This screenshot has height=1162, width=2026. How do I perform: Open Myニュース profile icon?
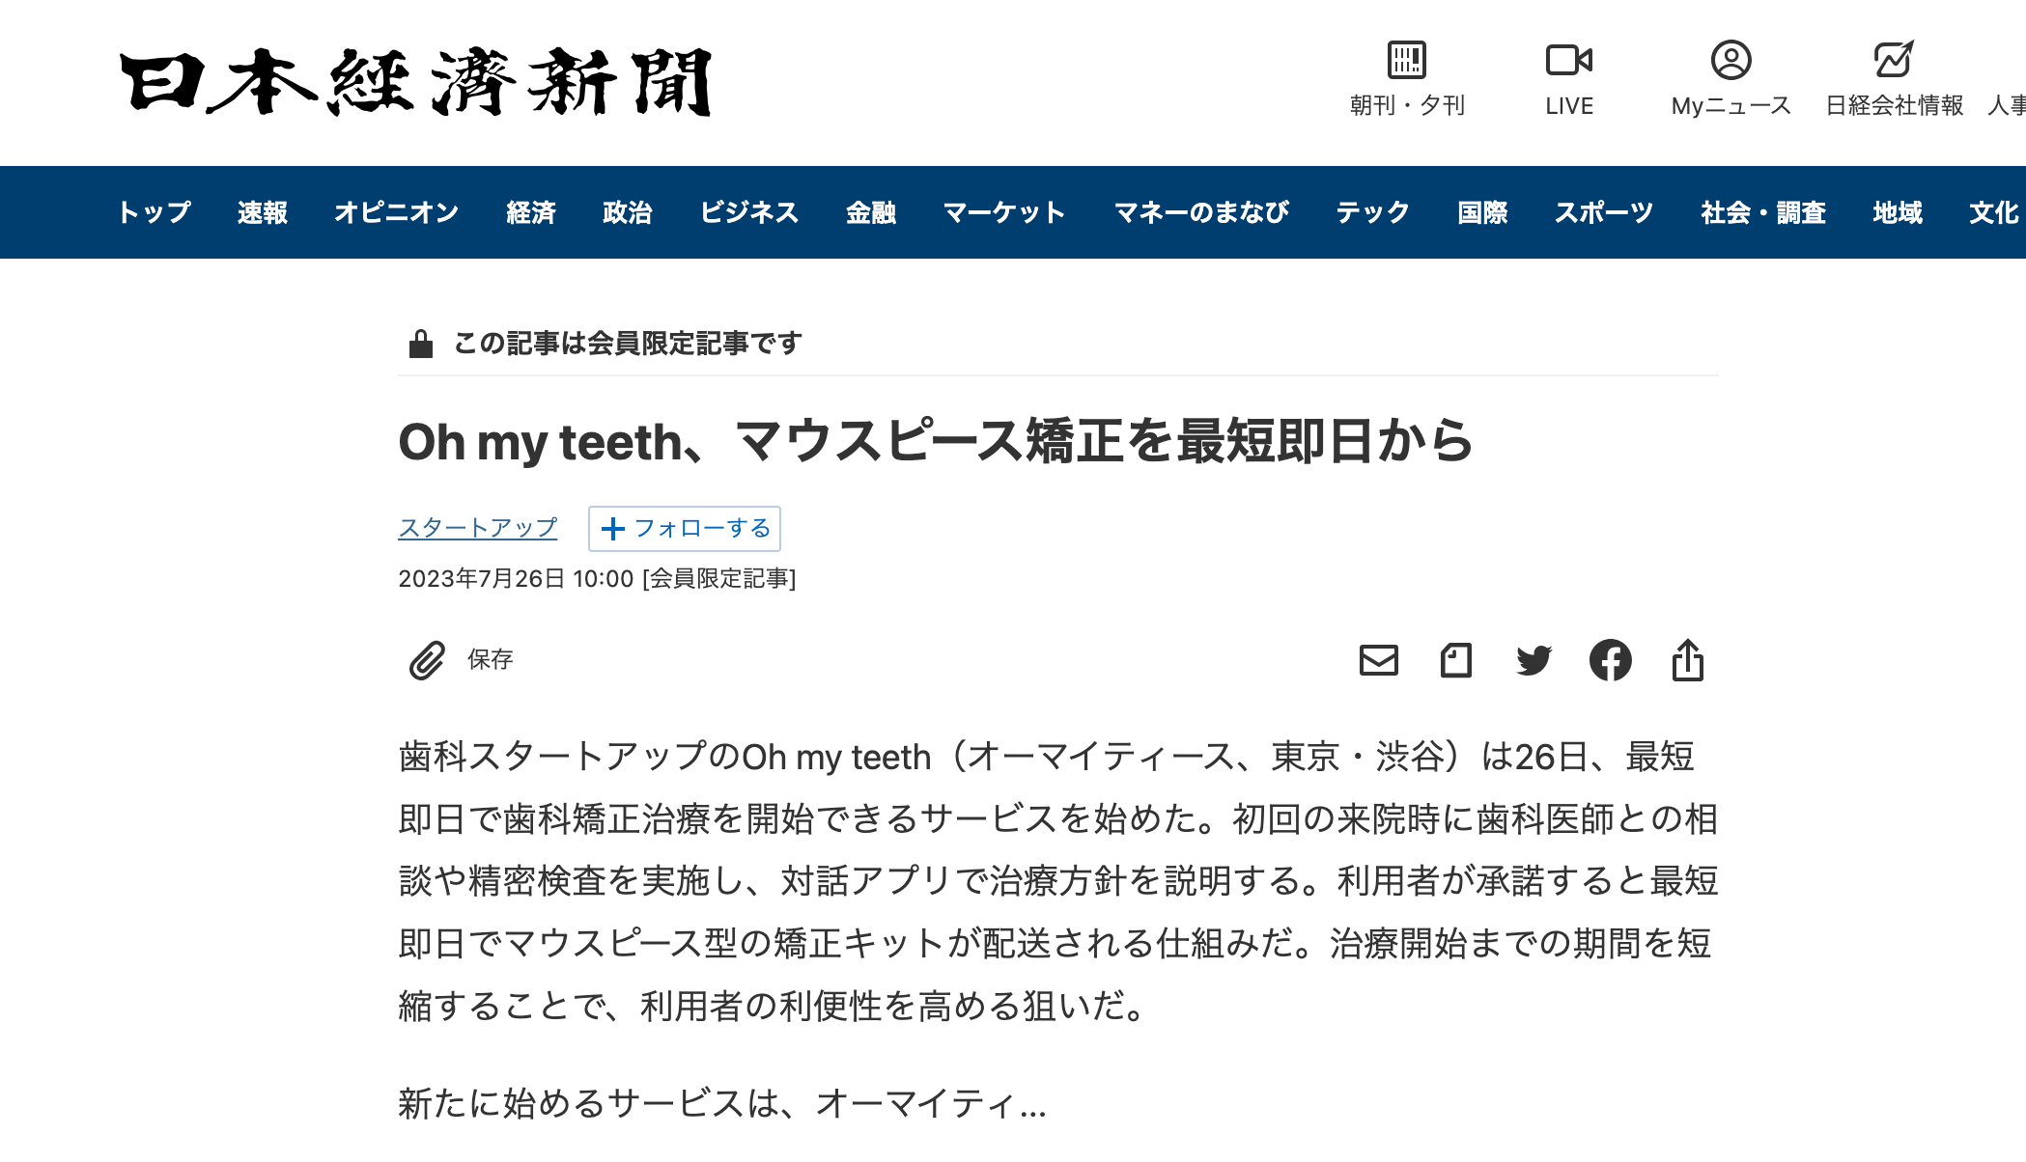pyautogui.click(x=1731, y=60)
